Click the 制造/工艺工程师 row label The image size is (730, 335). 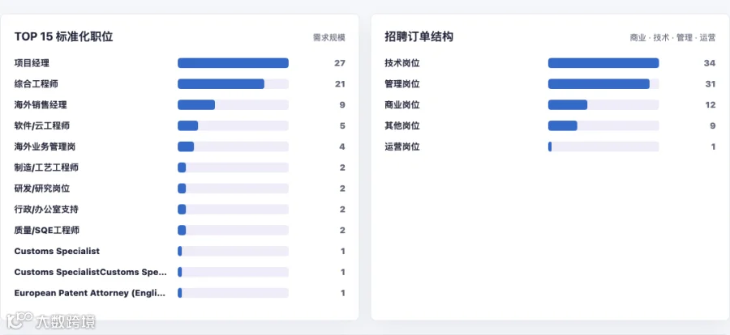[46, 167]
